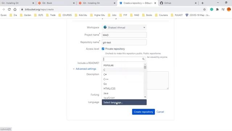232x131 pixels.
Task: Open a new browser tab with plus
Action: pyautogui.click(x=202, y=3)
